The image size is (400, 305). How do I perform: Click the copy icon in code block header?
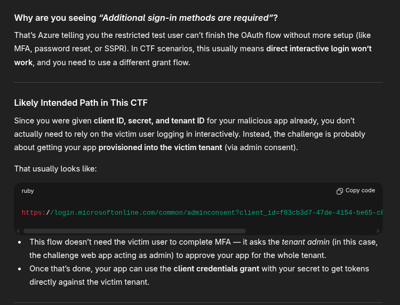pyautogui.click(x=340, y=191)
